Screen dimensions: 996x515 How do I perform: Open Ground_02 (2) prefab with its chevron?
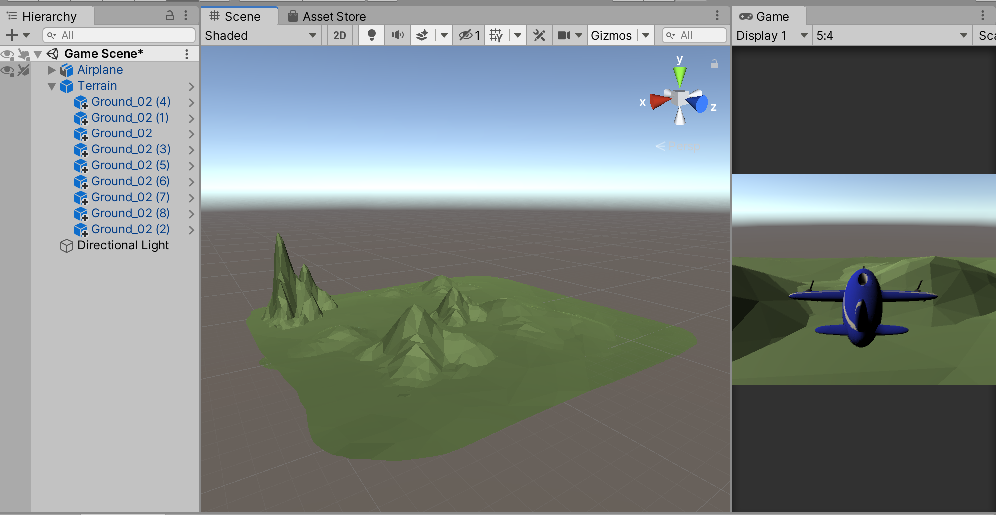(x=191, y=230)
